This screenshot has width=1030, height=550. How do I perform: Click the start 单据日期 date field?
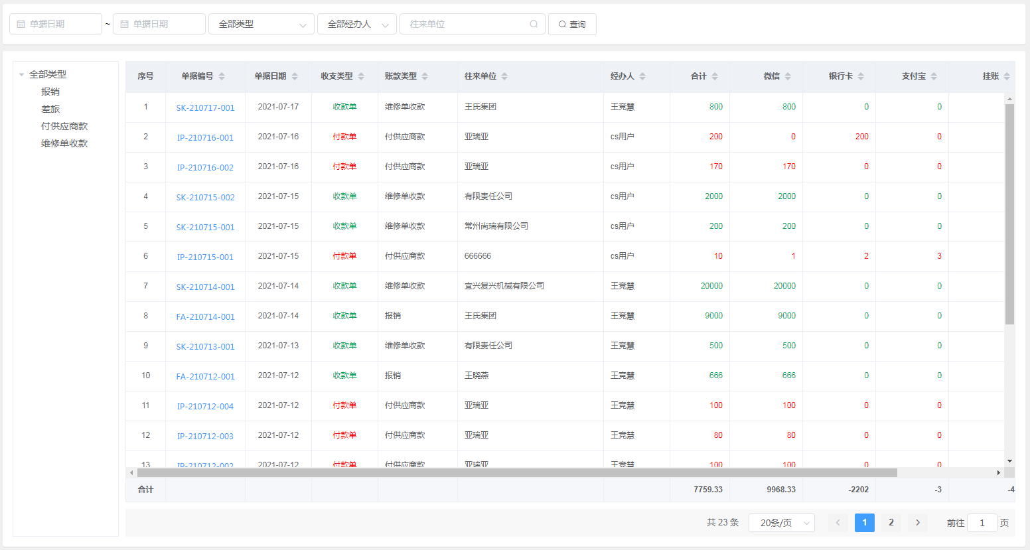pyautogui.click(x=56, y=24)
